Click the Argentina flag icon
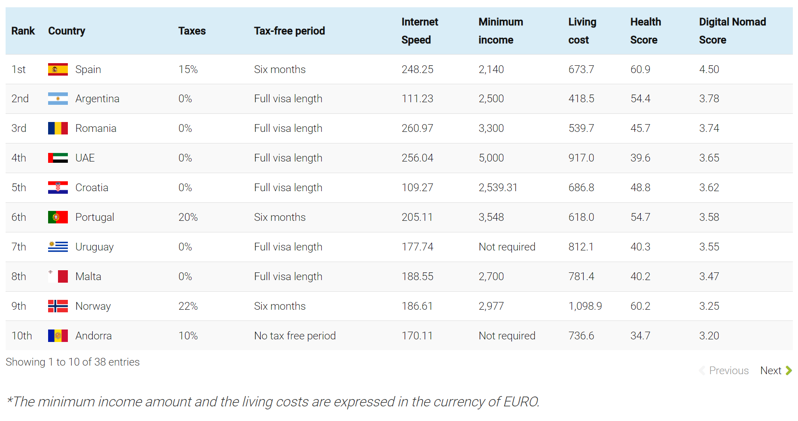798x421 pixels. pos(58,99)
